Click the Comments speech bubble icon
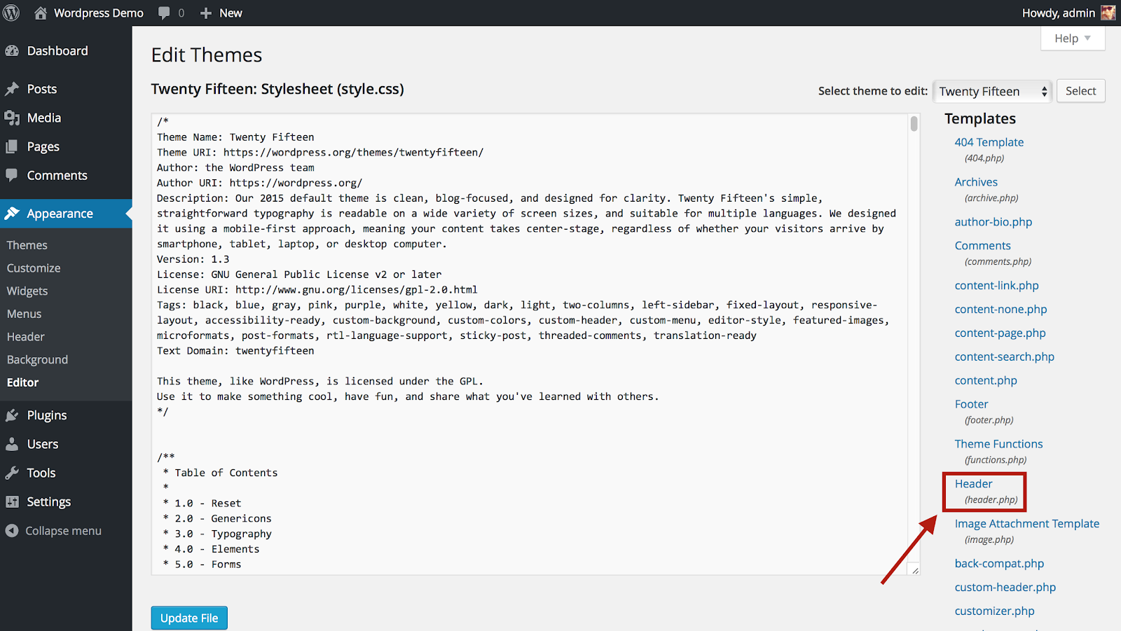 pyautogui.click(x=14, y=175)
